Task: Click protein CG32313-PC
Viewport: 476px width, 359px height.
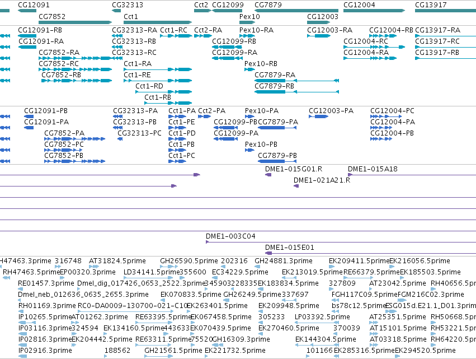Action: tap(120, 139)
